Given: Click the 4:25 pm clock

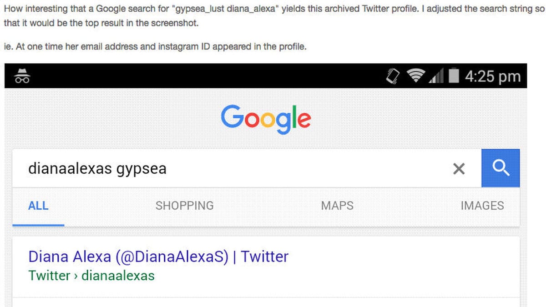Looking at the screenshot, I should pos(492,76).
